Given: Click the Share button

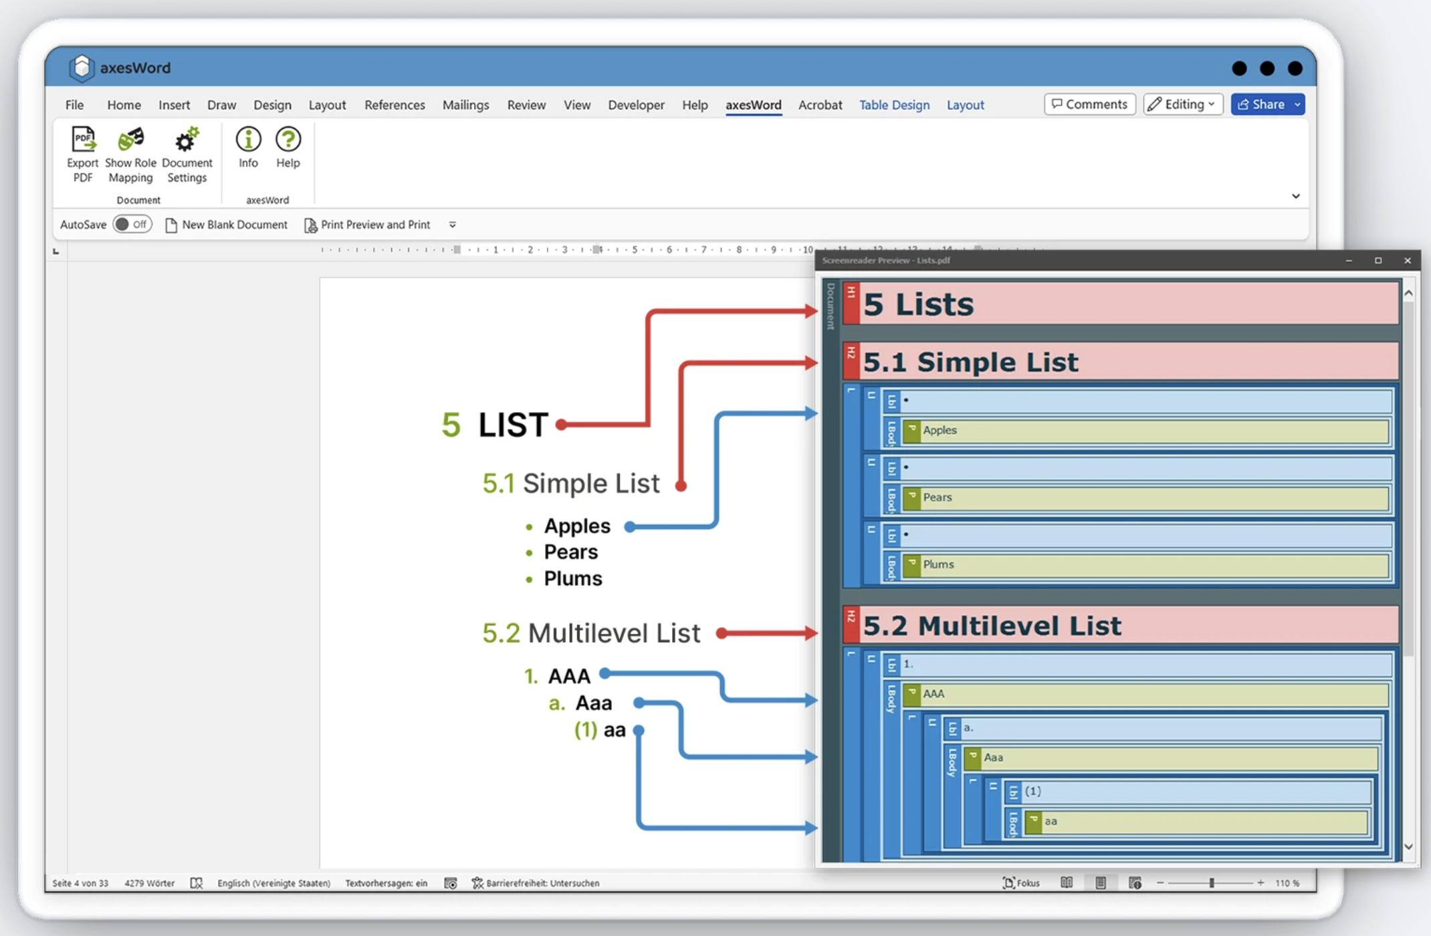Looking at the screenshot, I should tap(1261, 104).
